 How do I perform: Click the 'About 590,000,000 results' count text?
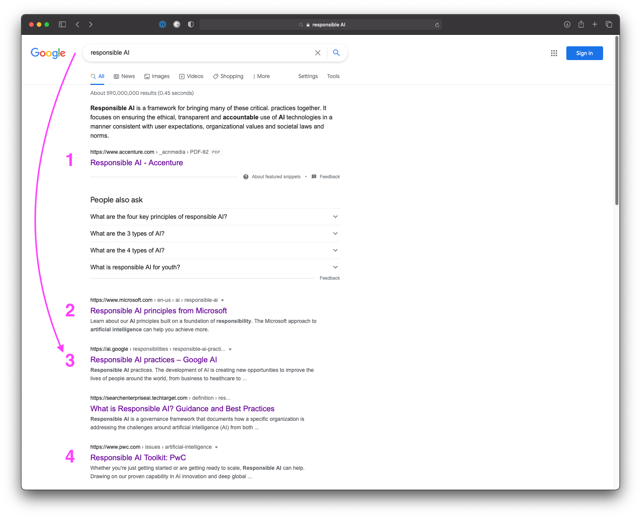142,93
